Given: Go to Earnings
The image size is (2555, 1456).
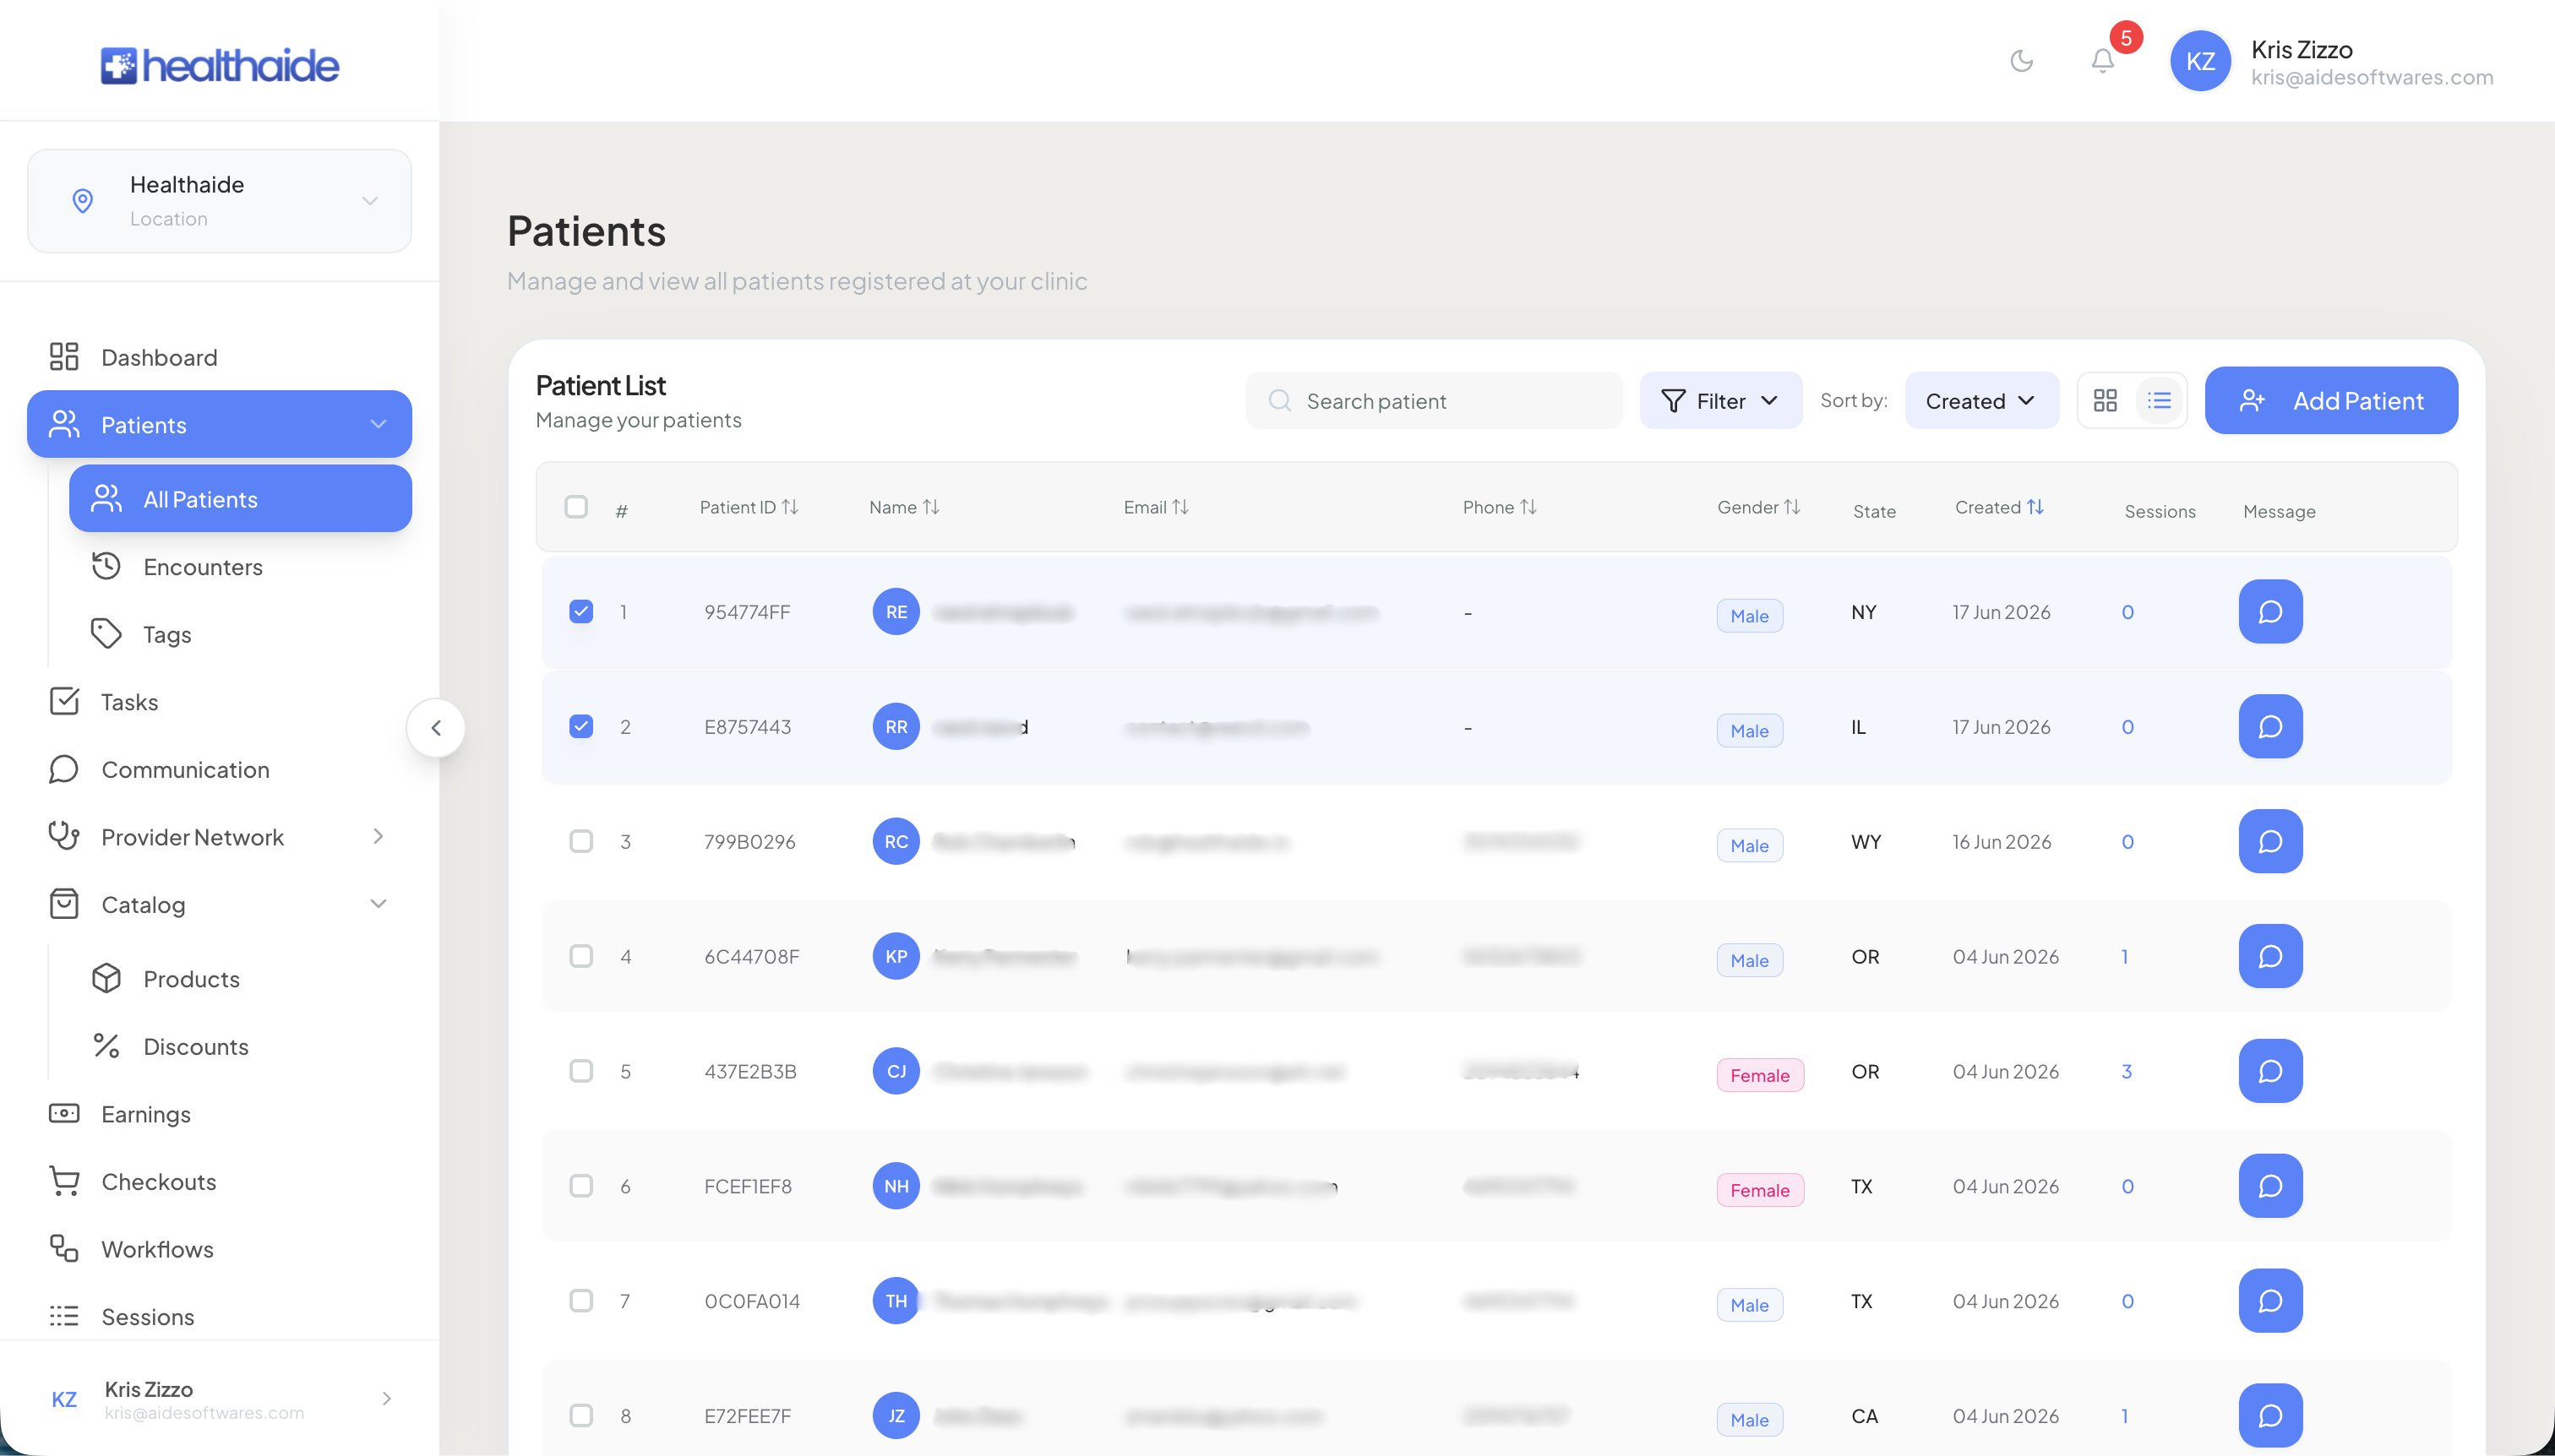Looking at the screenshot, I should [x=219, y=1114].
